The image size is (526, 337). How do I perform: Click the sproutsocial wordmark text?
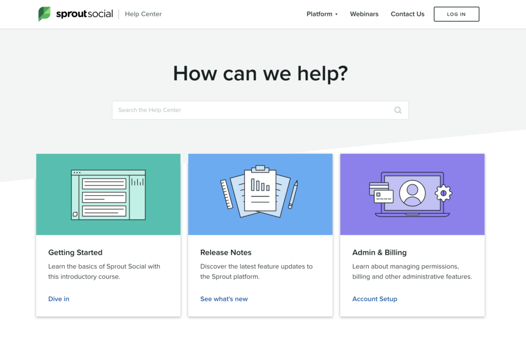[84, 14]
